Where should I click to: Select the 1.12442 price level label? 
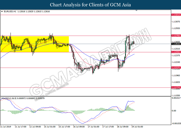pyautogui.click(x=176, y=52)
